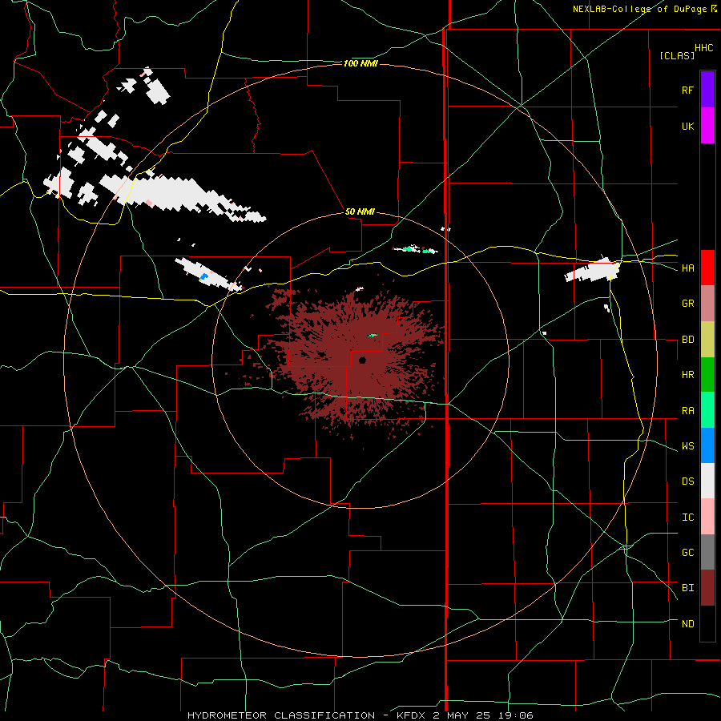Image resolution: width=721 pixels, height=721 pixels.
Task: Click the 'RA' legend label
Action: [x=687, y=410]
